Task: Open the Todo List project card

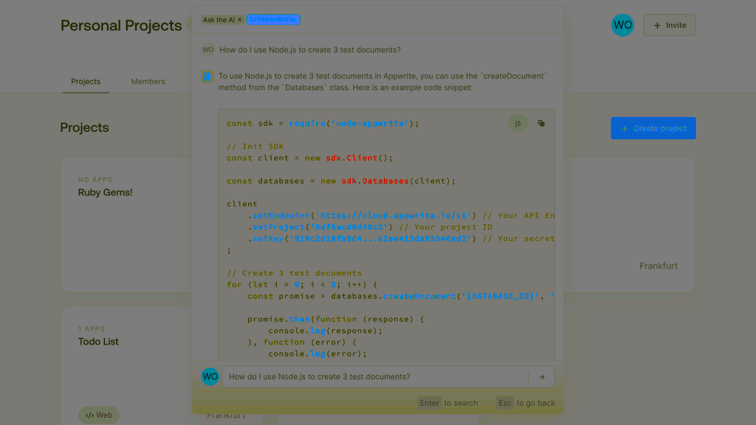Action: click(98, 341)
